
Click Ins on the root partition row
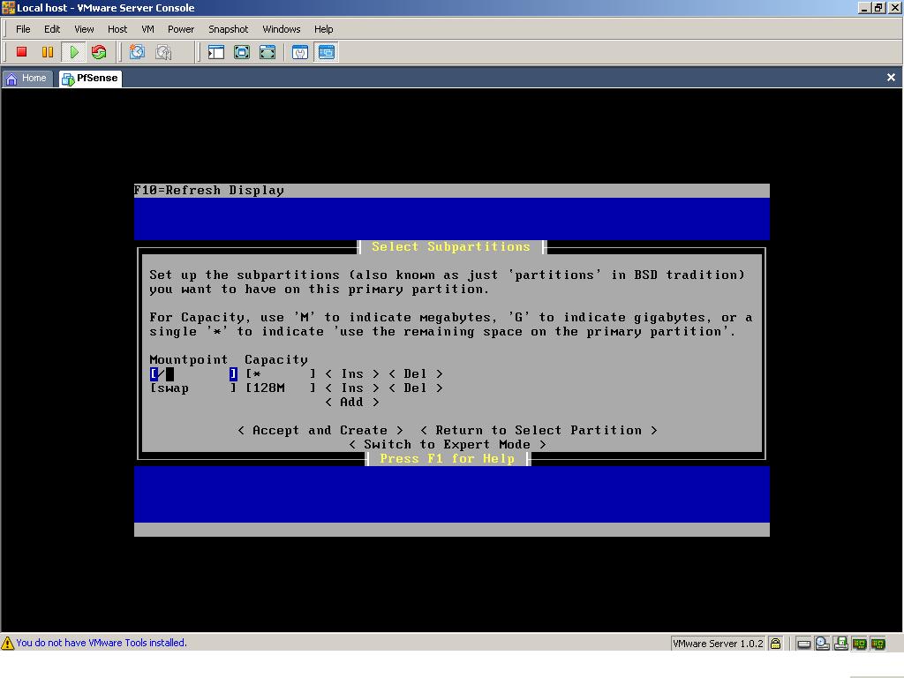[351, 374]
